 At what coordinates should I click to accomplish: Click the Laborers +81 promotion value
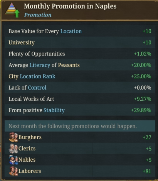pyautogui.click(x=147, y=171)
